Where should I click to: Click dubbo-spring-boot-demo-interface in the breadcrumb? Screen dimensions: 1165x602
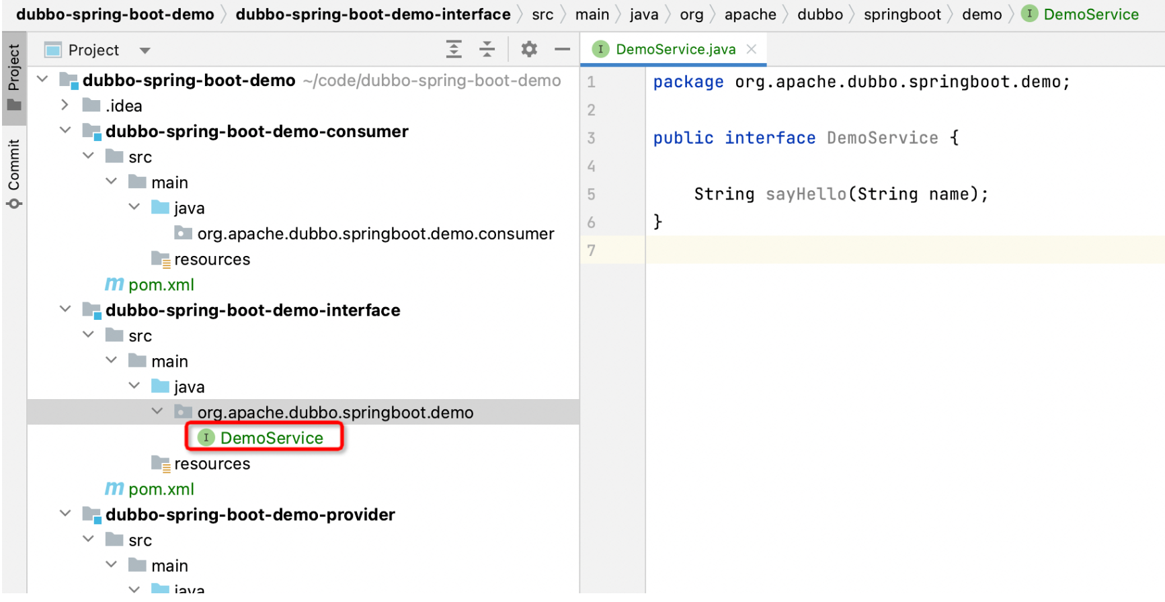372,14
